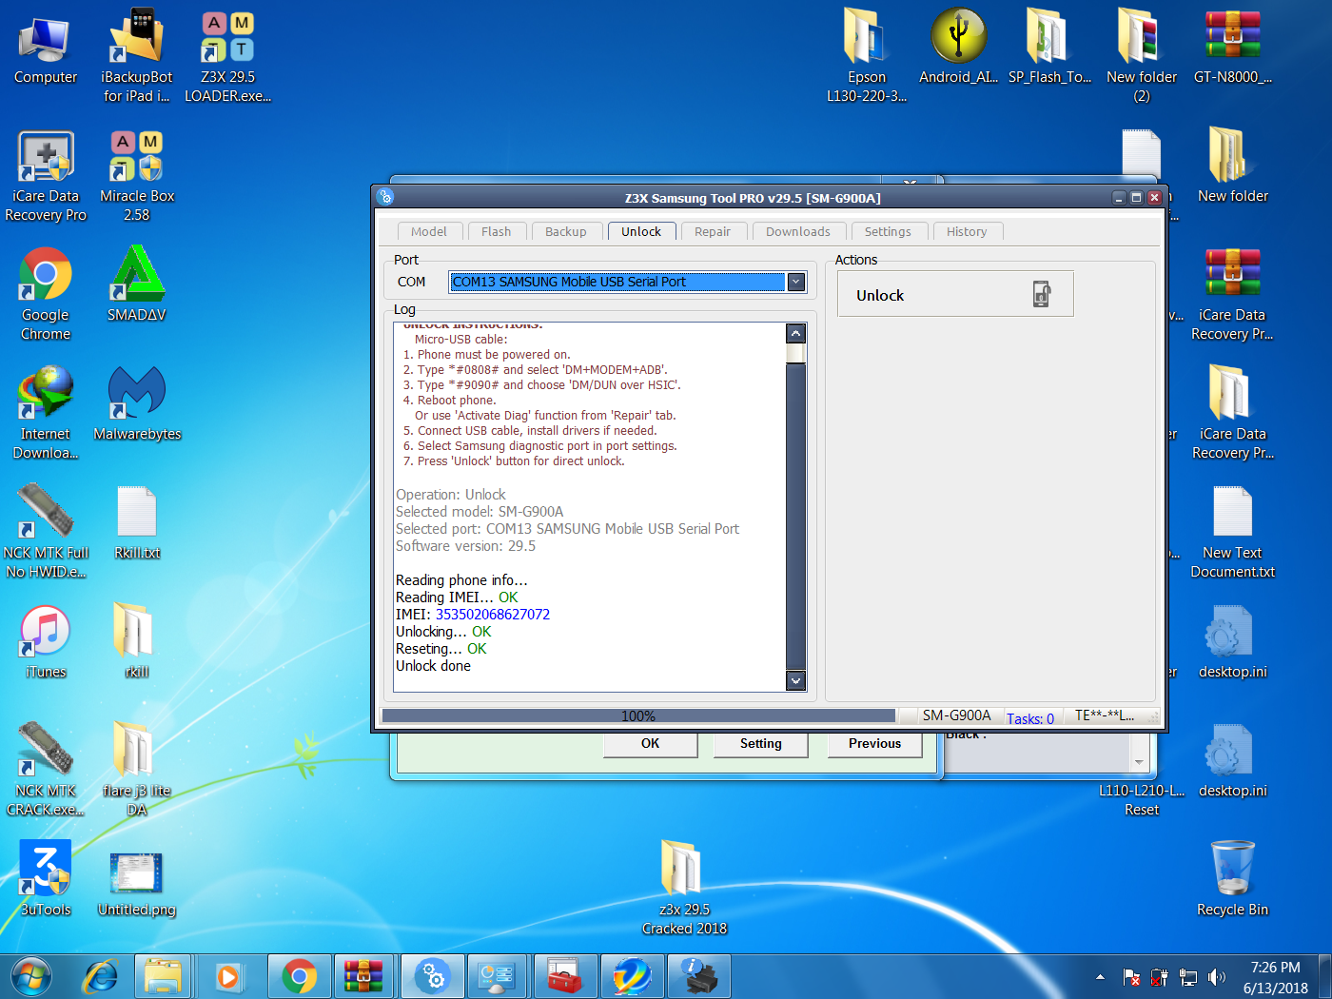Launch Malwarebytes desktop icon
This screenshot has height=999, width=1332.
pos(137,404)
